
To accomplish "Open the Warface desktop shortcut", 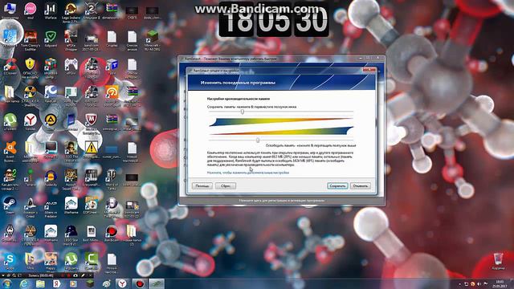I will [x=50, y=10].
